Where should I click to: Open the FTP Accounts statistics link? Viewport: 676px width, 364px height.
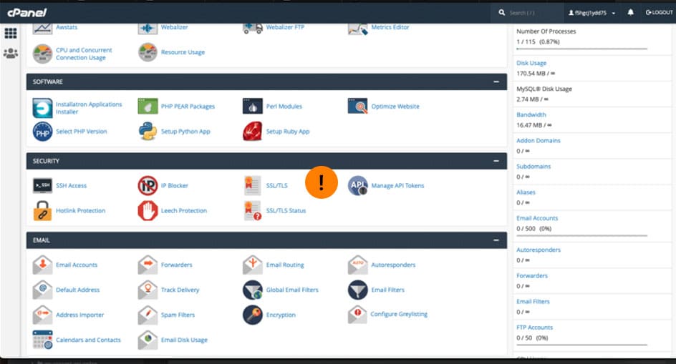535,328
